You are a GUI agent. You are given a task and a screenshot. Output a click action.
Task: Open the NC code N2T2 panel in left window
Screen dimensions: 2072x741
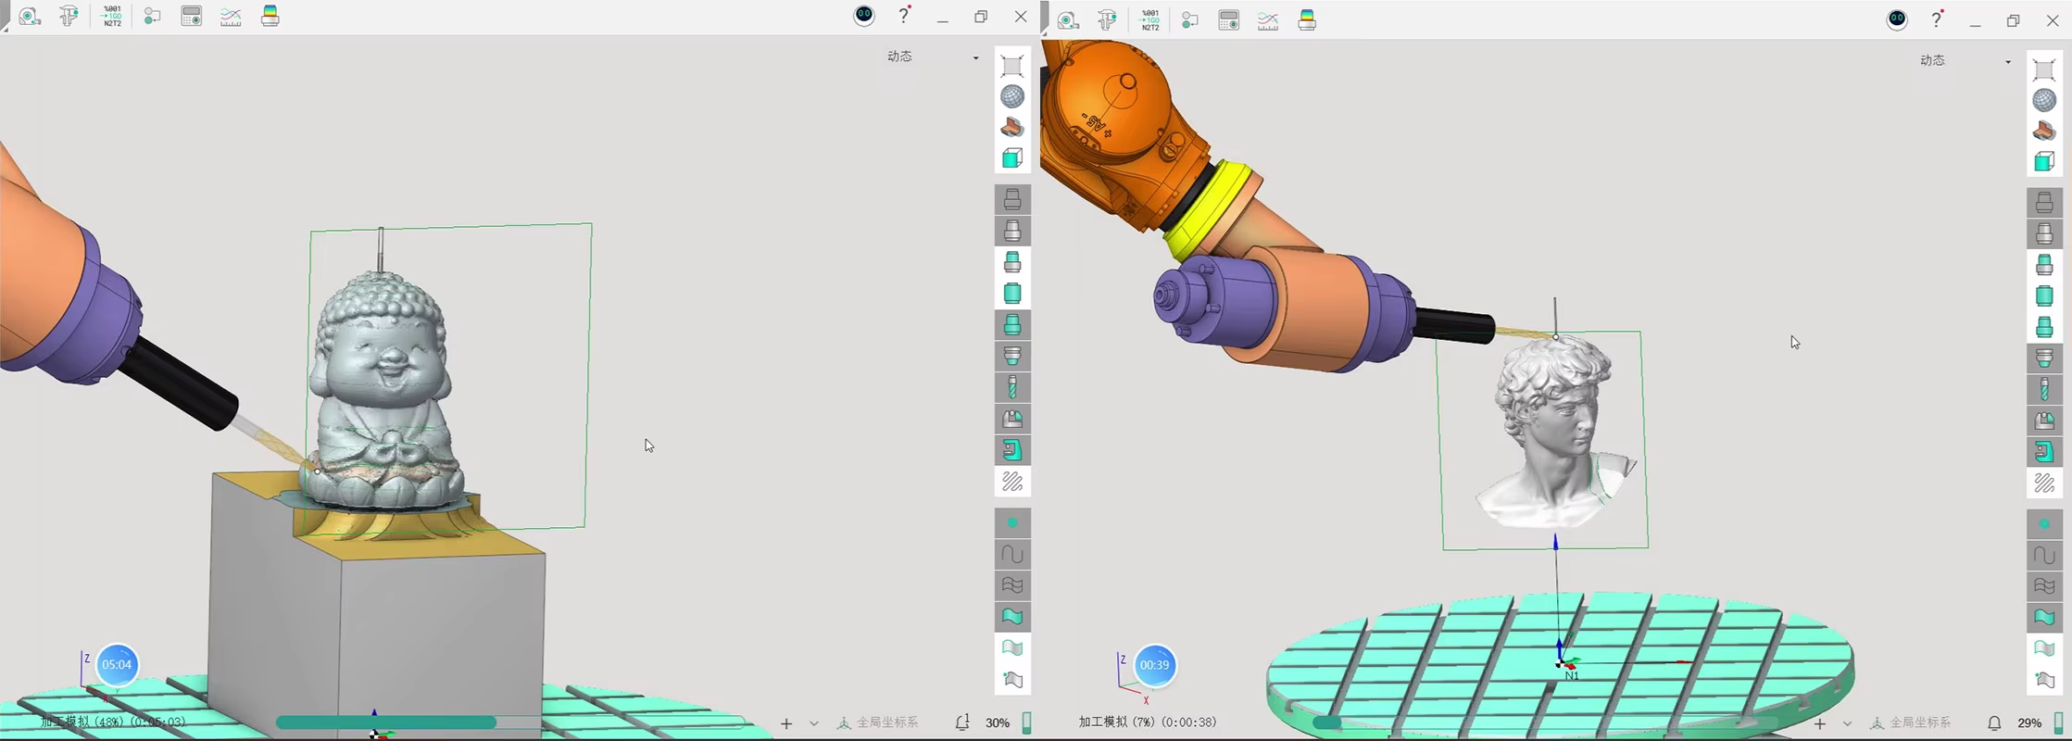pyautogui.click(x=112, y=17)
